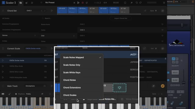The height and width of the screenshot is (109, 195).
Task: Choose Scale Notes Only in the menu
Action: pyautogui.click(x=82, y=65)
